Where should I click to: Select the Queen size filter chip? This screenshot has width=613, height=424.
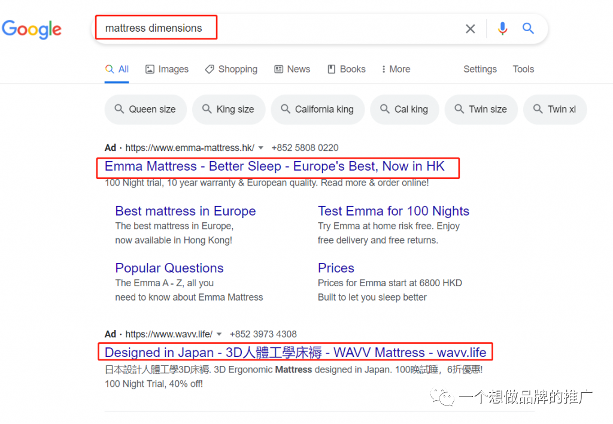(145, 109)
